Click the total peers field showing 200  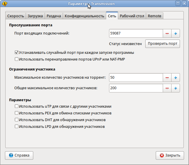pos(136,88)
